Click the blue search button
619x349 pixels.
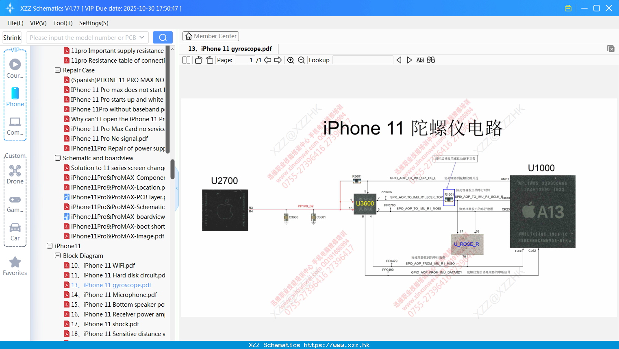click(163, 37)
